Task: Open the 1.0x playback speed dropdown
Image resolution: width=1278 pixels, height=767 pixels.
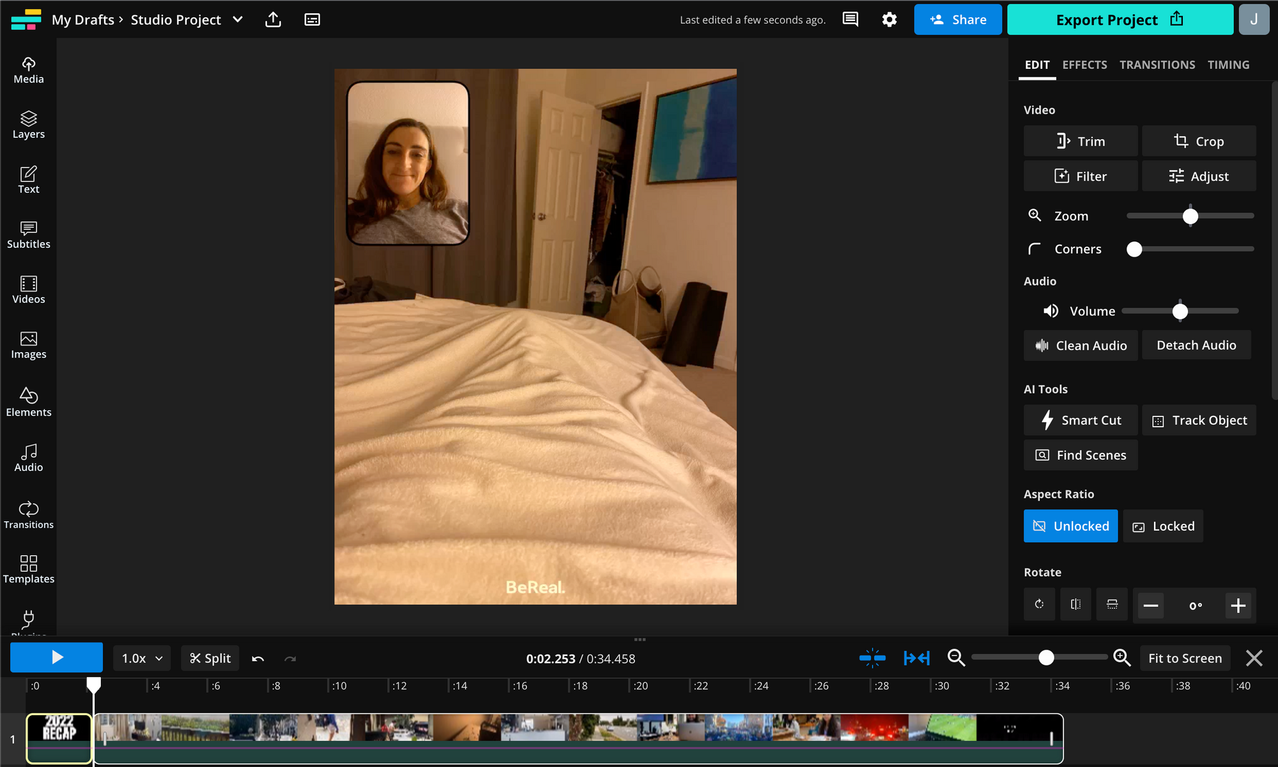Action: 142,658
